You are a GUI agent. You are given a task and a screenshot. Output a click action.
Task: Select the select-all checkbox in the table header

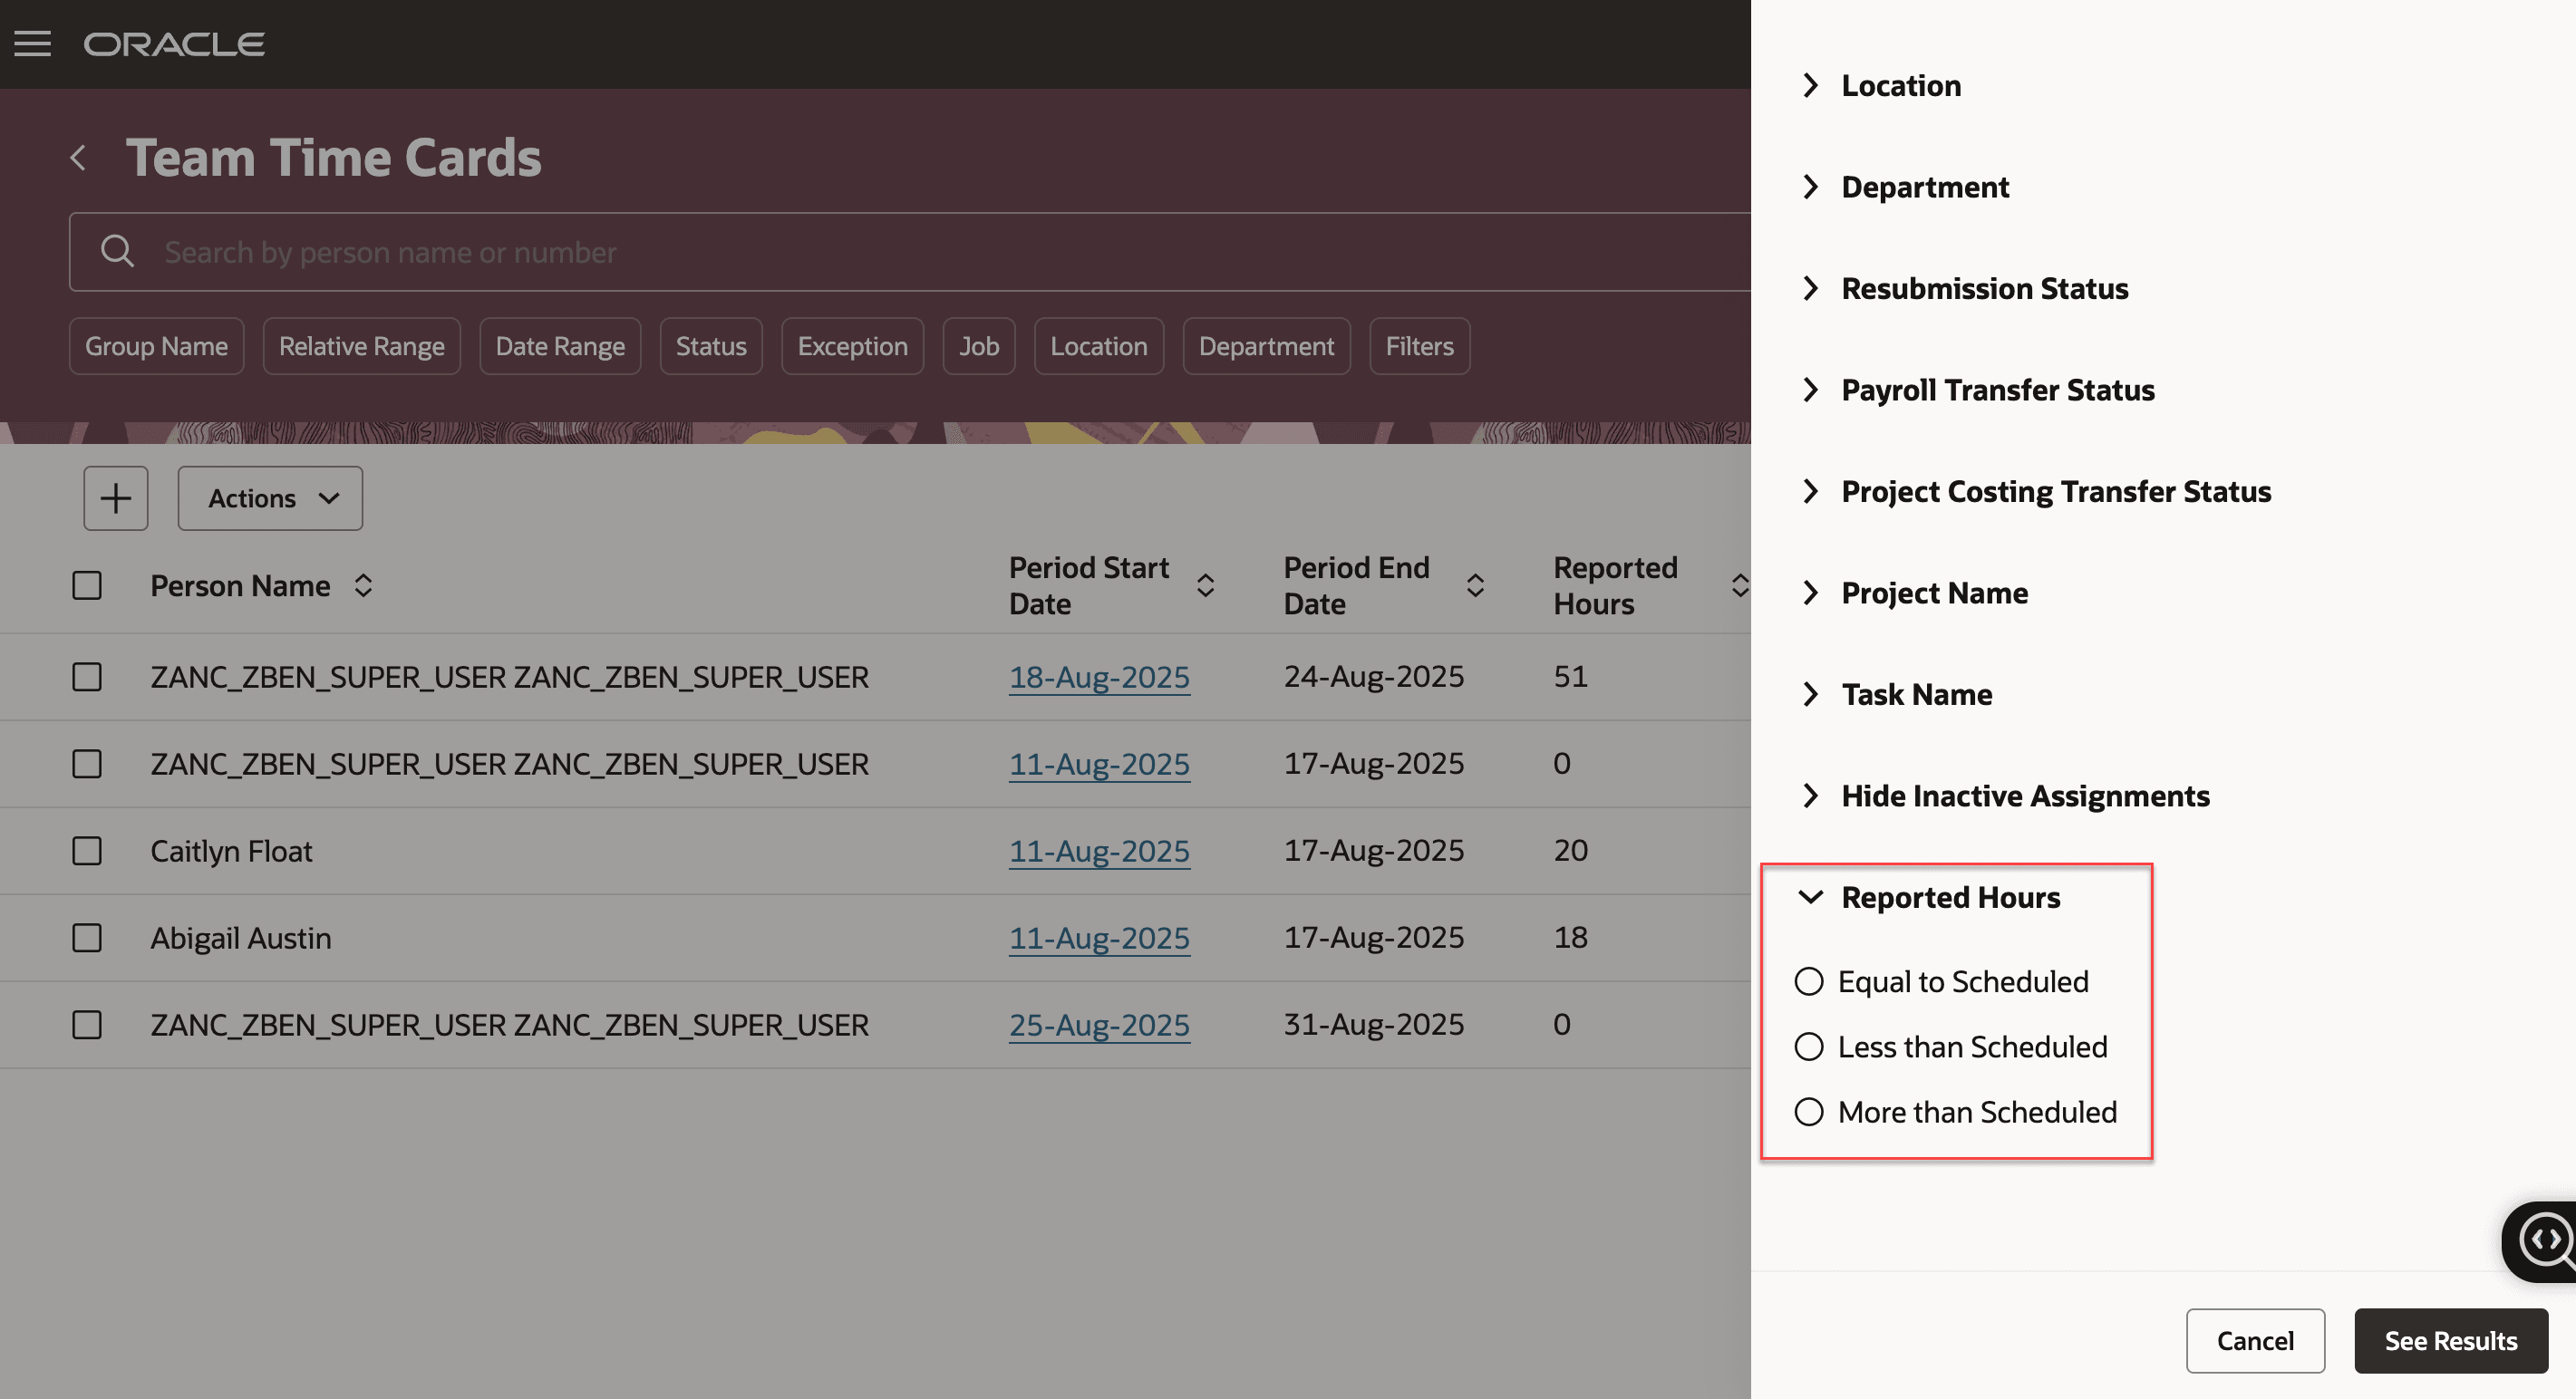click(87, 585)
